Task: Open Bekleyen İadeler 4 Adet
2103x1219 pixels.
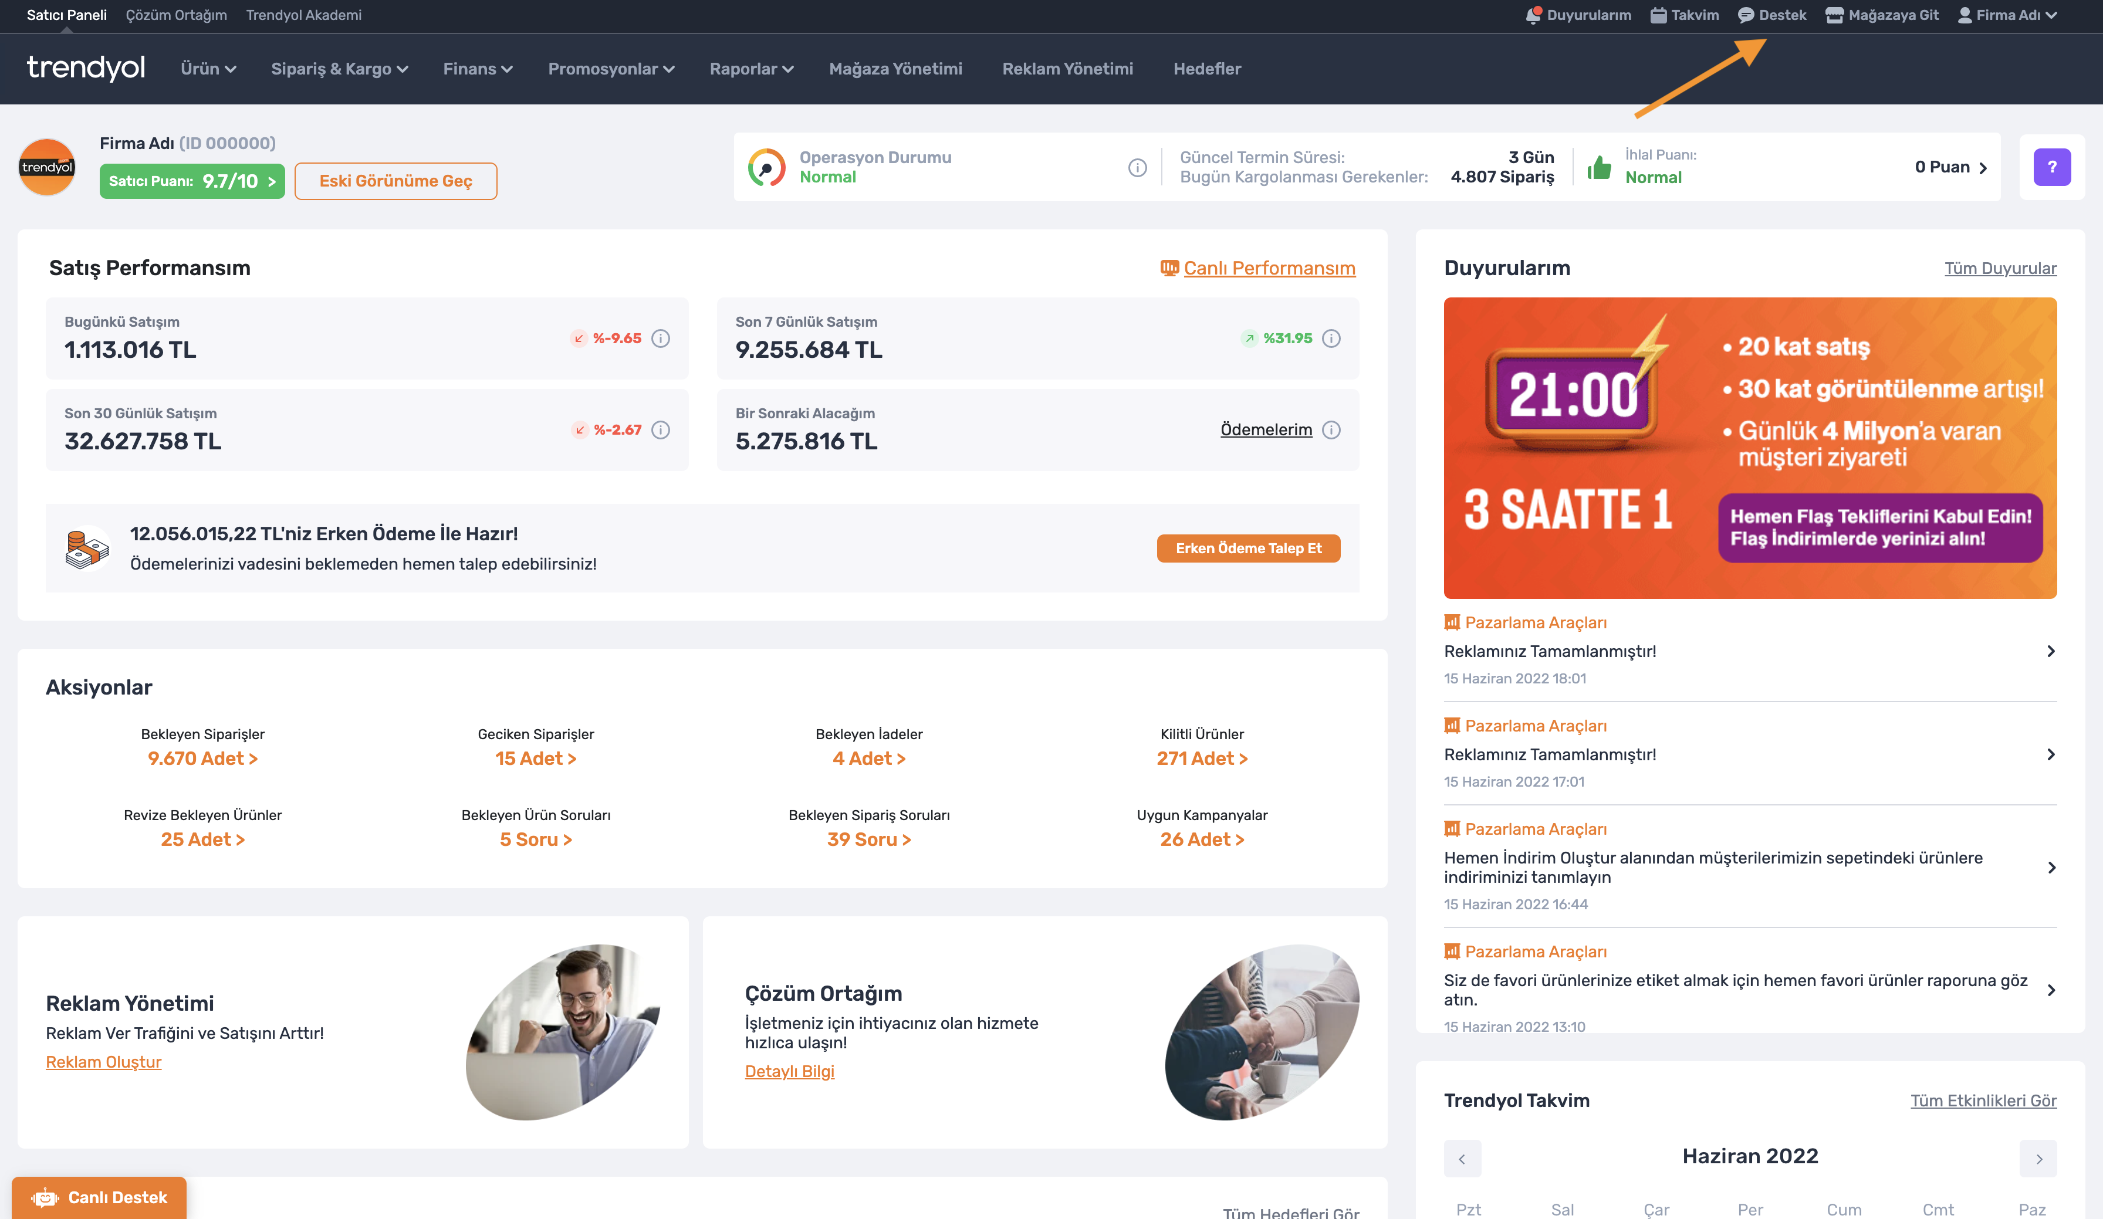Action: click(869, 759)
